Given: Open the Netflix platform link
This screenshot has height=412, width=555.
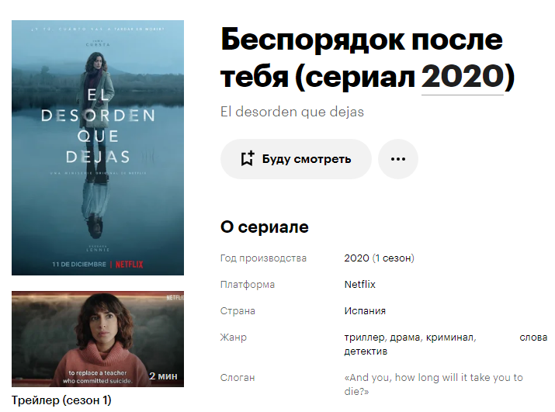Looking at the screenshot, I should (x=359, y=284).
